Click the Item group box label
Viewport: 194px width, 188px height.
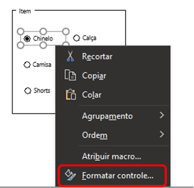tap(25, 11)
